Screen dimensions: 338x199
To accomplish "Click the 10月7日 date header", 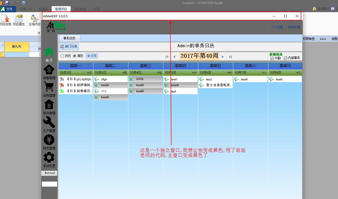I will click(x=251, y=73).
